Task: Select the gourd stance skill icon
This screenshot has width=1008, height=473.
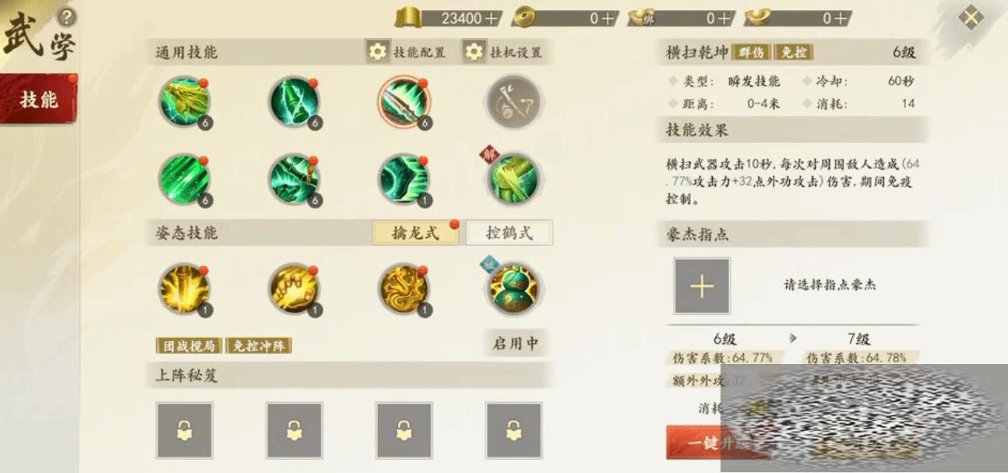Action: click(x=513, y=289)
